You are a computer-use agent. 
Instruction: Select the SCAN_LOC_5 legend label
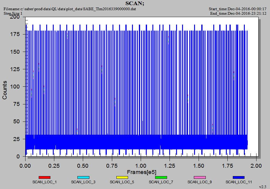[x=122, y=182]
